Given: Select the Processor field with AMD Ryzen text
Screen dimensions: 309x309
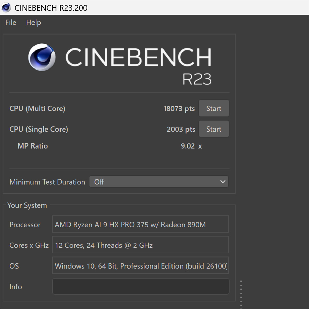Looking at the screenshot, I should pyautogui.click(x=140, y=224).
